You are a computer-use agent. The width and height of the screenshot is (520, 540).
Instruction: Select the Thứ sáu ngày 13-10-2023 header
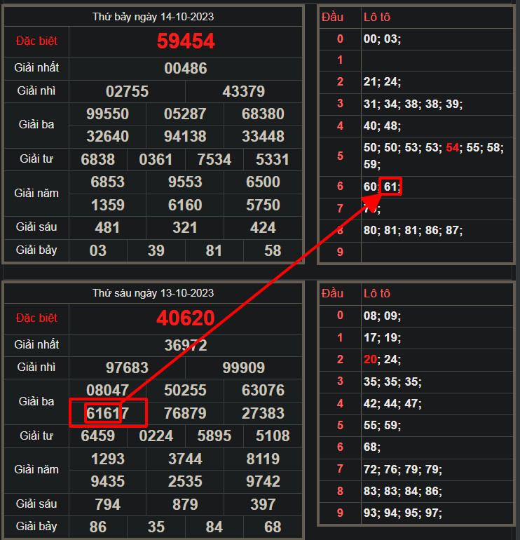(x=153, y=293)
